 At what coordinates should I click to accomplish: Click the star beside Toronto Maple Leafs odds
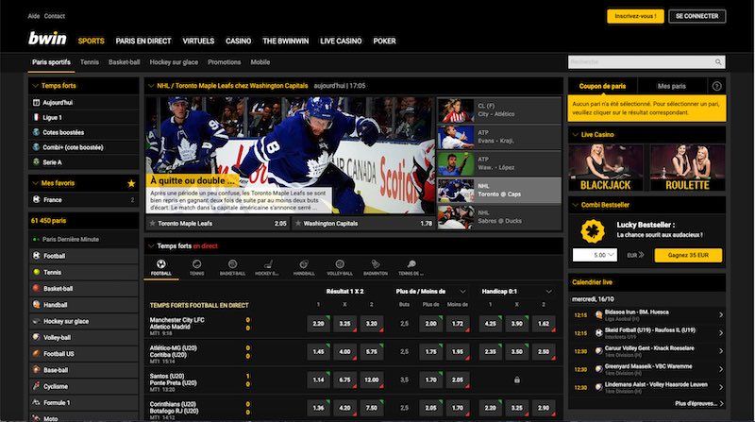(x=152, y=224)
